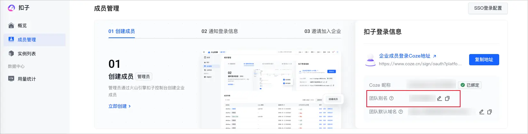This screenshot has width=528, height=134.
Task: Edit the 团队默认域名 with pencil icon
Action: (x=482, y=112)
